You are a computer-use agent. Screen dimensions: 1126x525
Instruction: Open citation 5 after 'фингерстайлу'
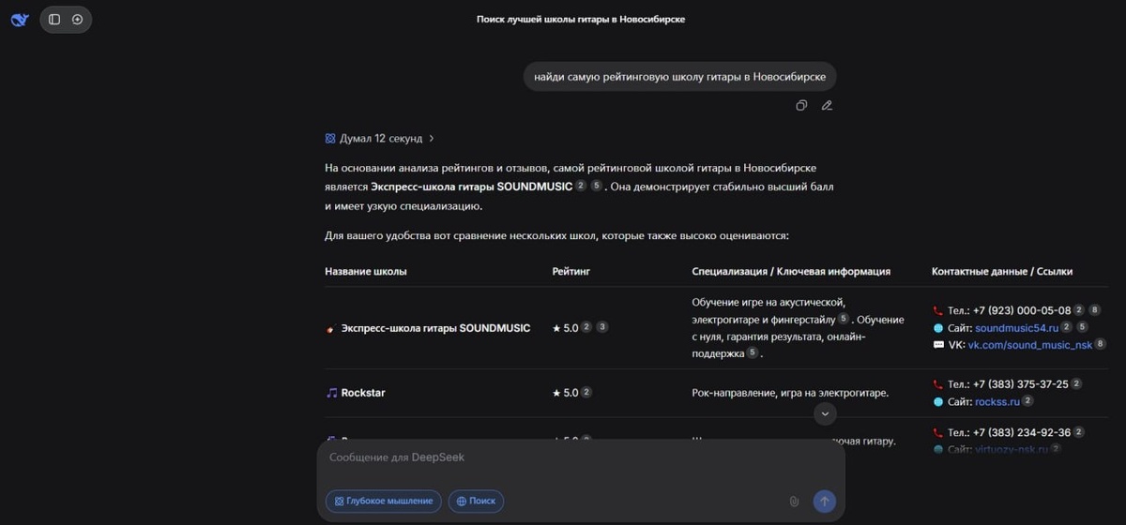tap(844, 319)
